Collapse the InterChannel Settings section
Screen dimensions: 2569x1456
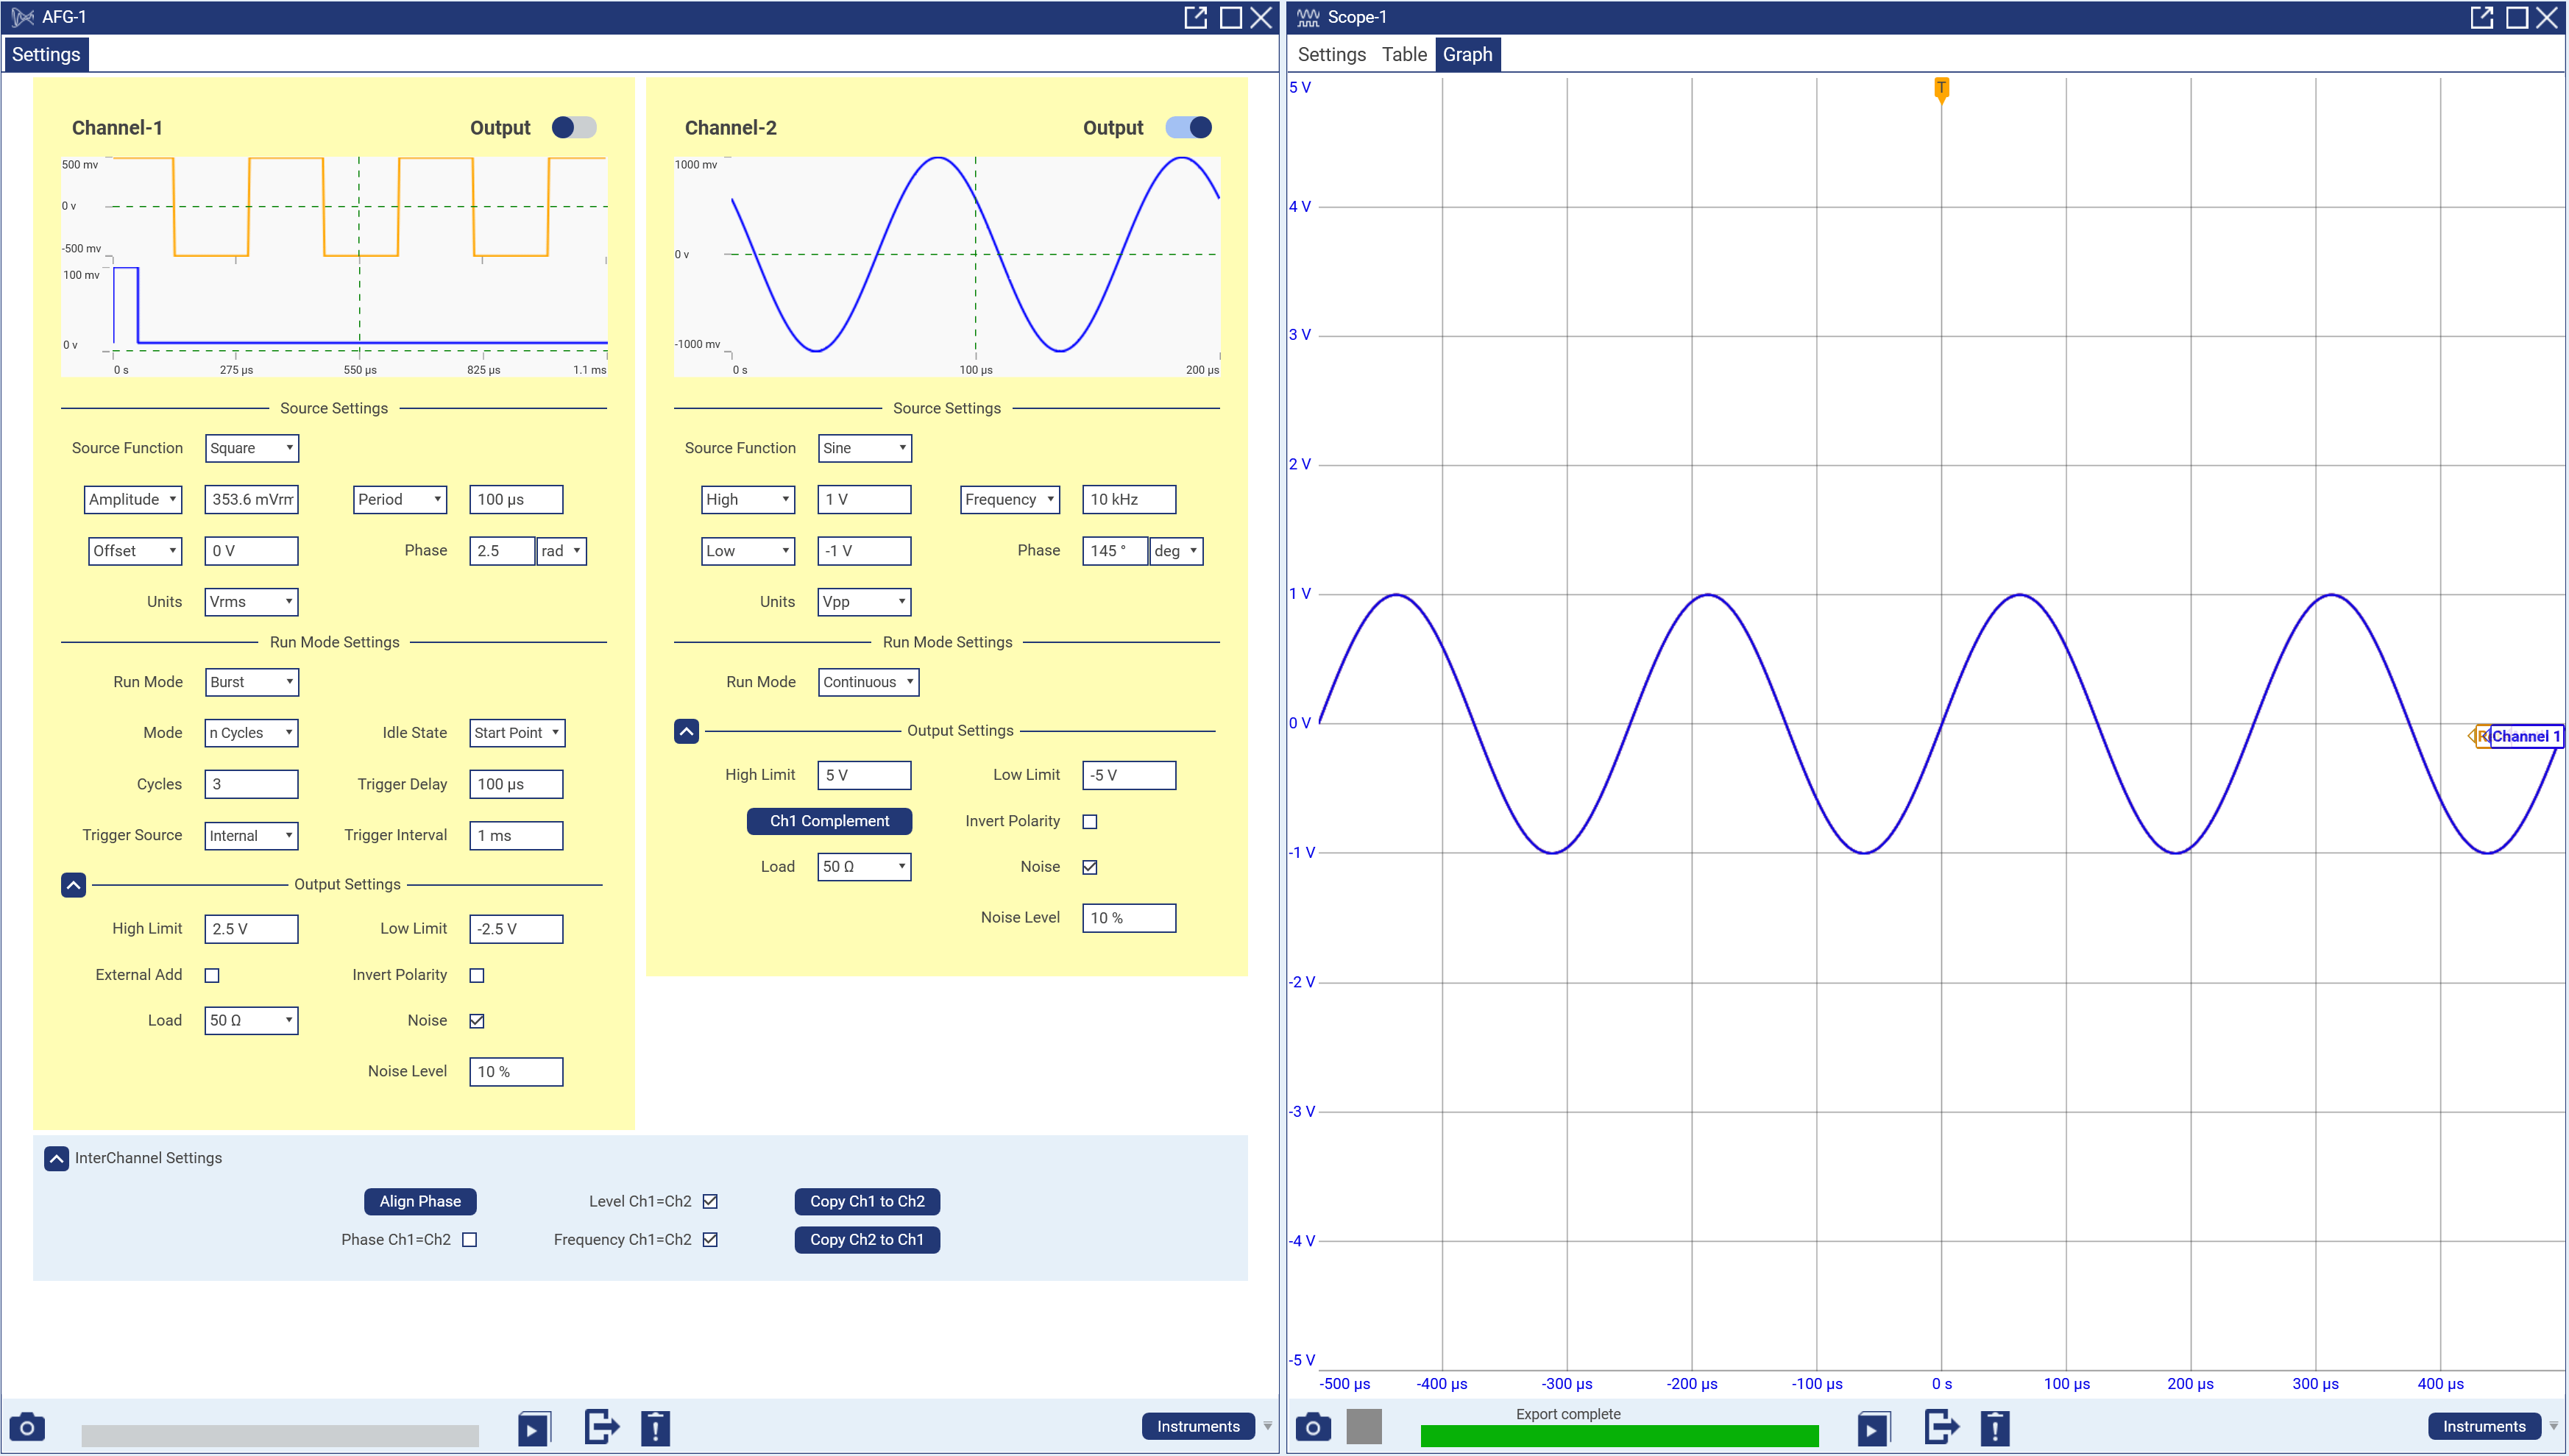click(56, 1158)
